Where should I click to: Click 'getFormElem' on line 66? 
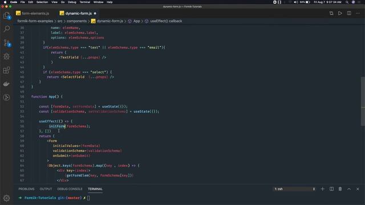click(78, 175)
